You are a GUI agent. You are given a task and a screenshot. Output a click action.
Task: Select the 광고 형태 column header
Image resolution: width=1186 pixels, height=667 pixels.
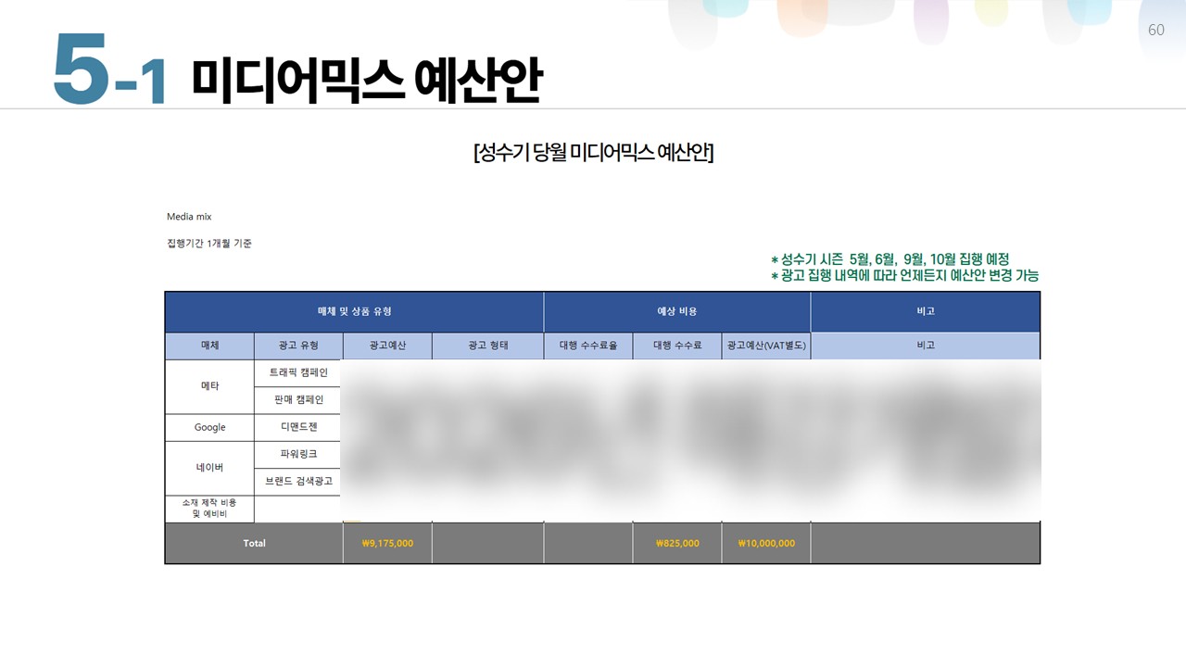(487, 346)
